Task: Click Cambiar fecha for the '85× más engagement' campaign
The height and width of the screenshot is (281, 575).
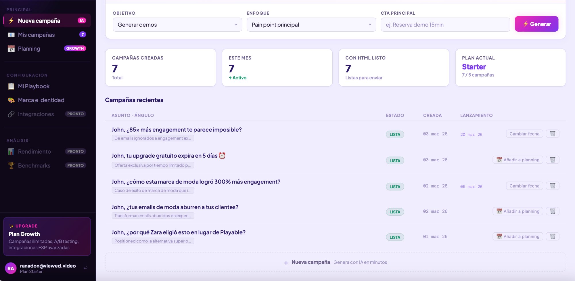Action: coord(524,134)
